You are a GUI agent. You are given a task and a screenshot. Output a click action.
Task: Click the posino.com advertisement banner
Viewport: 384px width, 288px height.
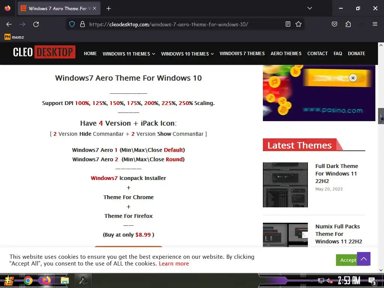point(319,93)
